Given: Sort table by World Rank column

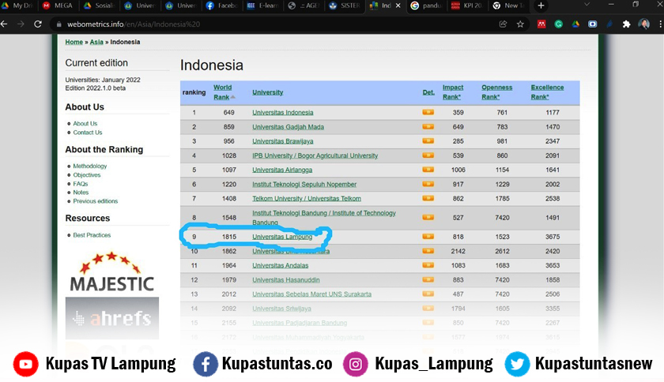Looking at the screenshot, I should (222, 92).
